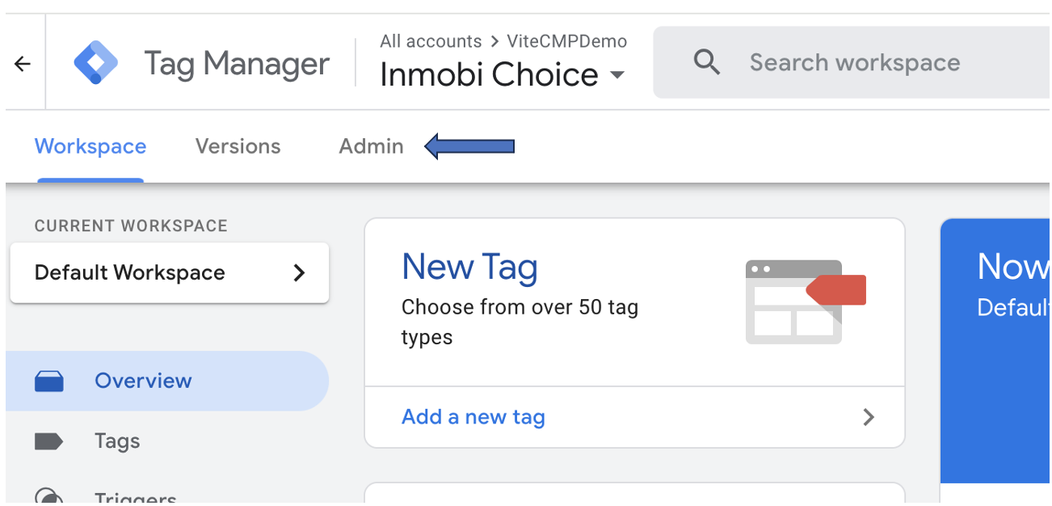
Task: Open the Overview sidebar item
Action: pos(167,381)
